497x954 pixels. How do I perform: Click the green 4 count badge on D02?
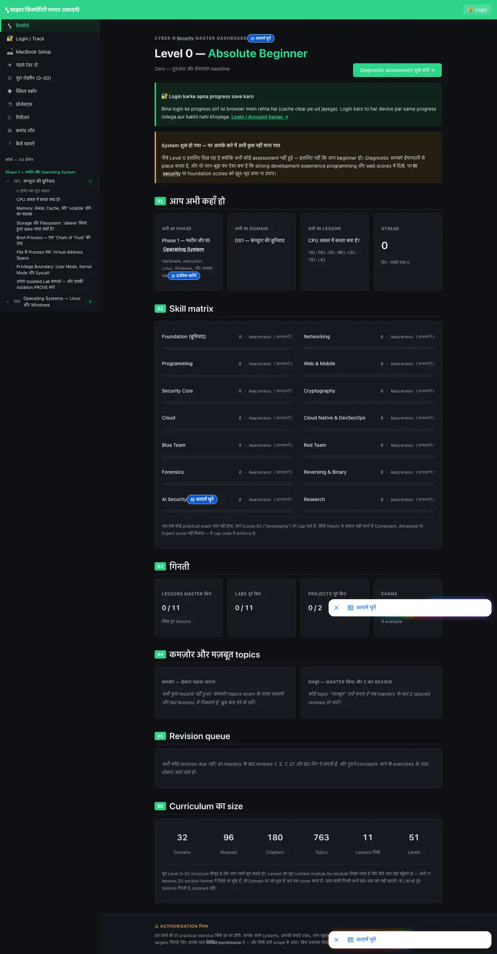click(90, 302)
